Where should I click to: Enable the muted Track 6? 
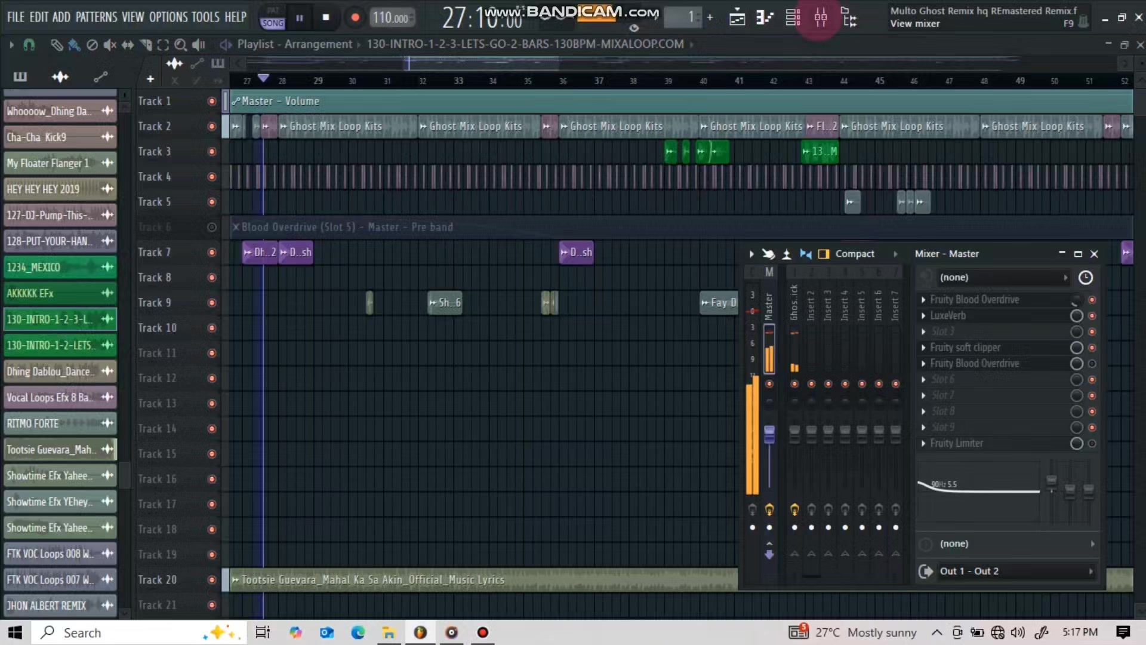click(211, 228)
